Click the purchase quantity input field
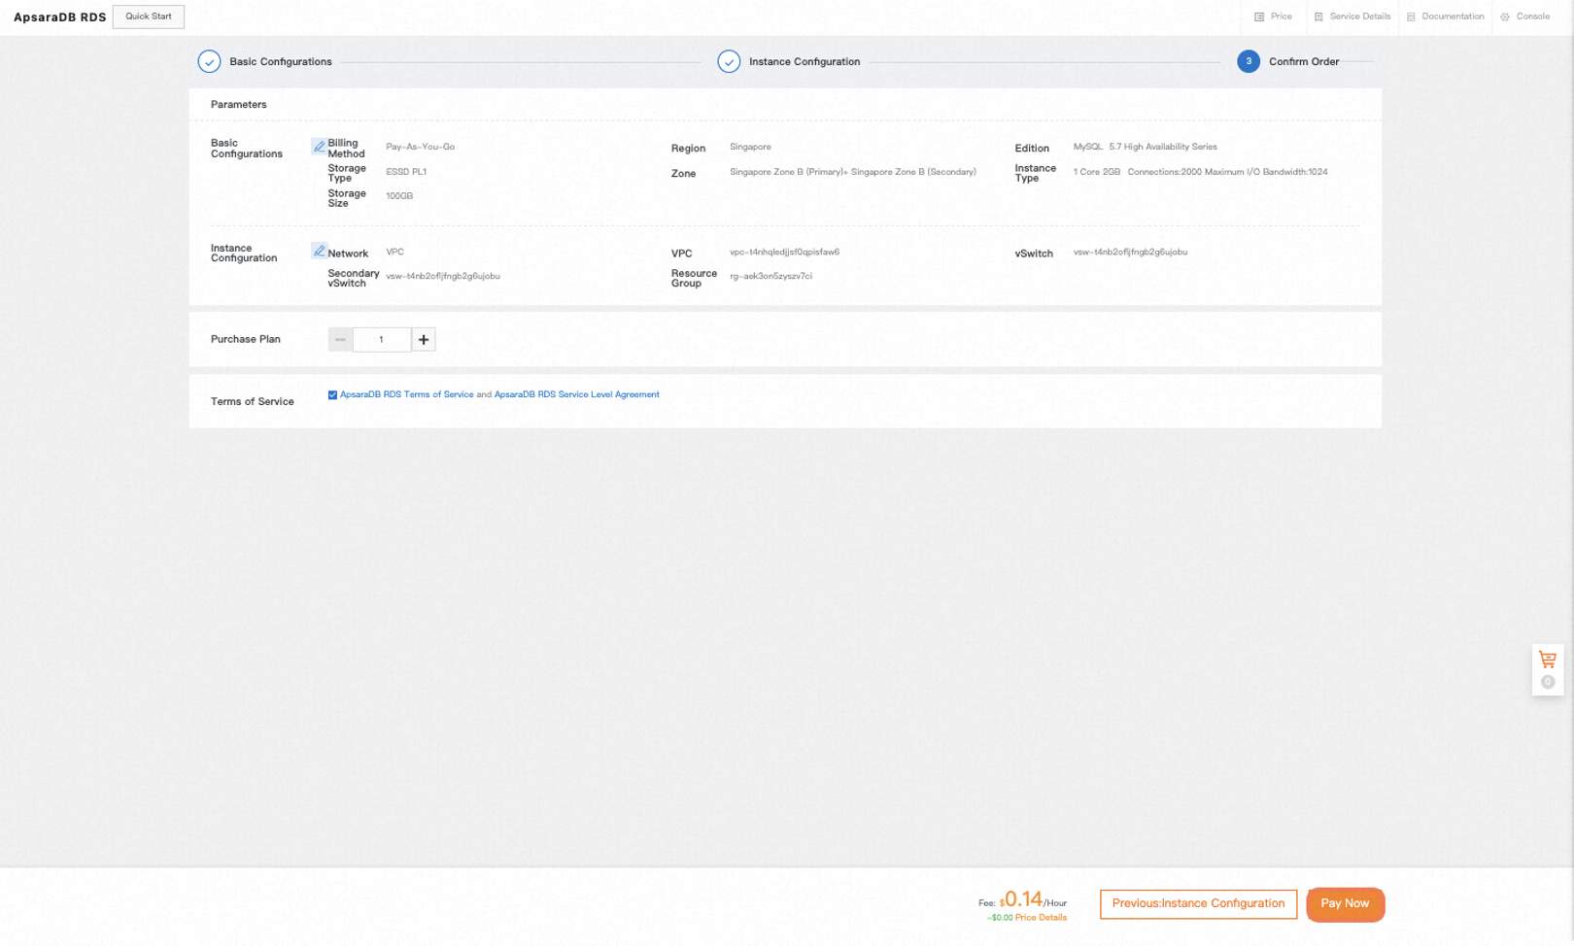Screen dimensions: 1574x946 pyautogui.click(x=382, y=339)
